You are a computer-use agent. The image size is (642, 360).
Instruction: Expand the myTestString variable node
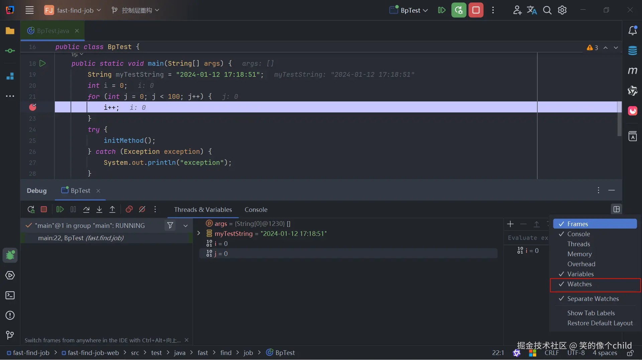click(x=199, y=233)
